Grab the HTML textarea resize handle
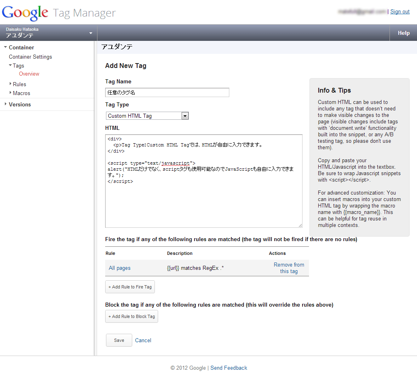The width and height of the screenshot is (417, 375). pos(300,225)
